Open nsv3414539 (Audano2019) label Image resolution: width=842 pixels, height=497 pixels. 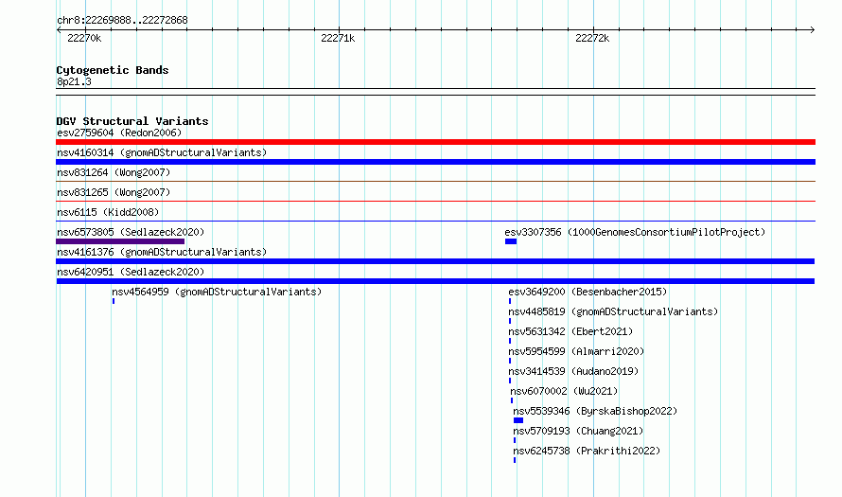pos(573,371)
